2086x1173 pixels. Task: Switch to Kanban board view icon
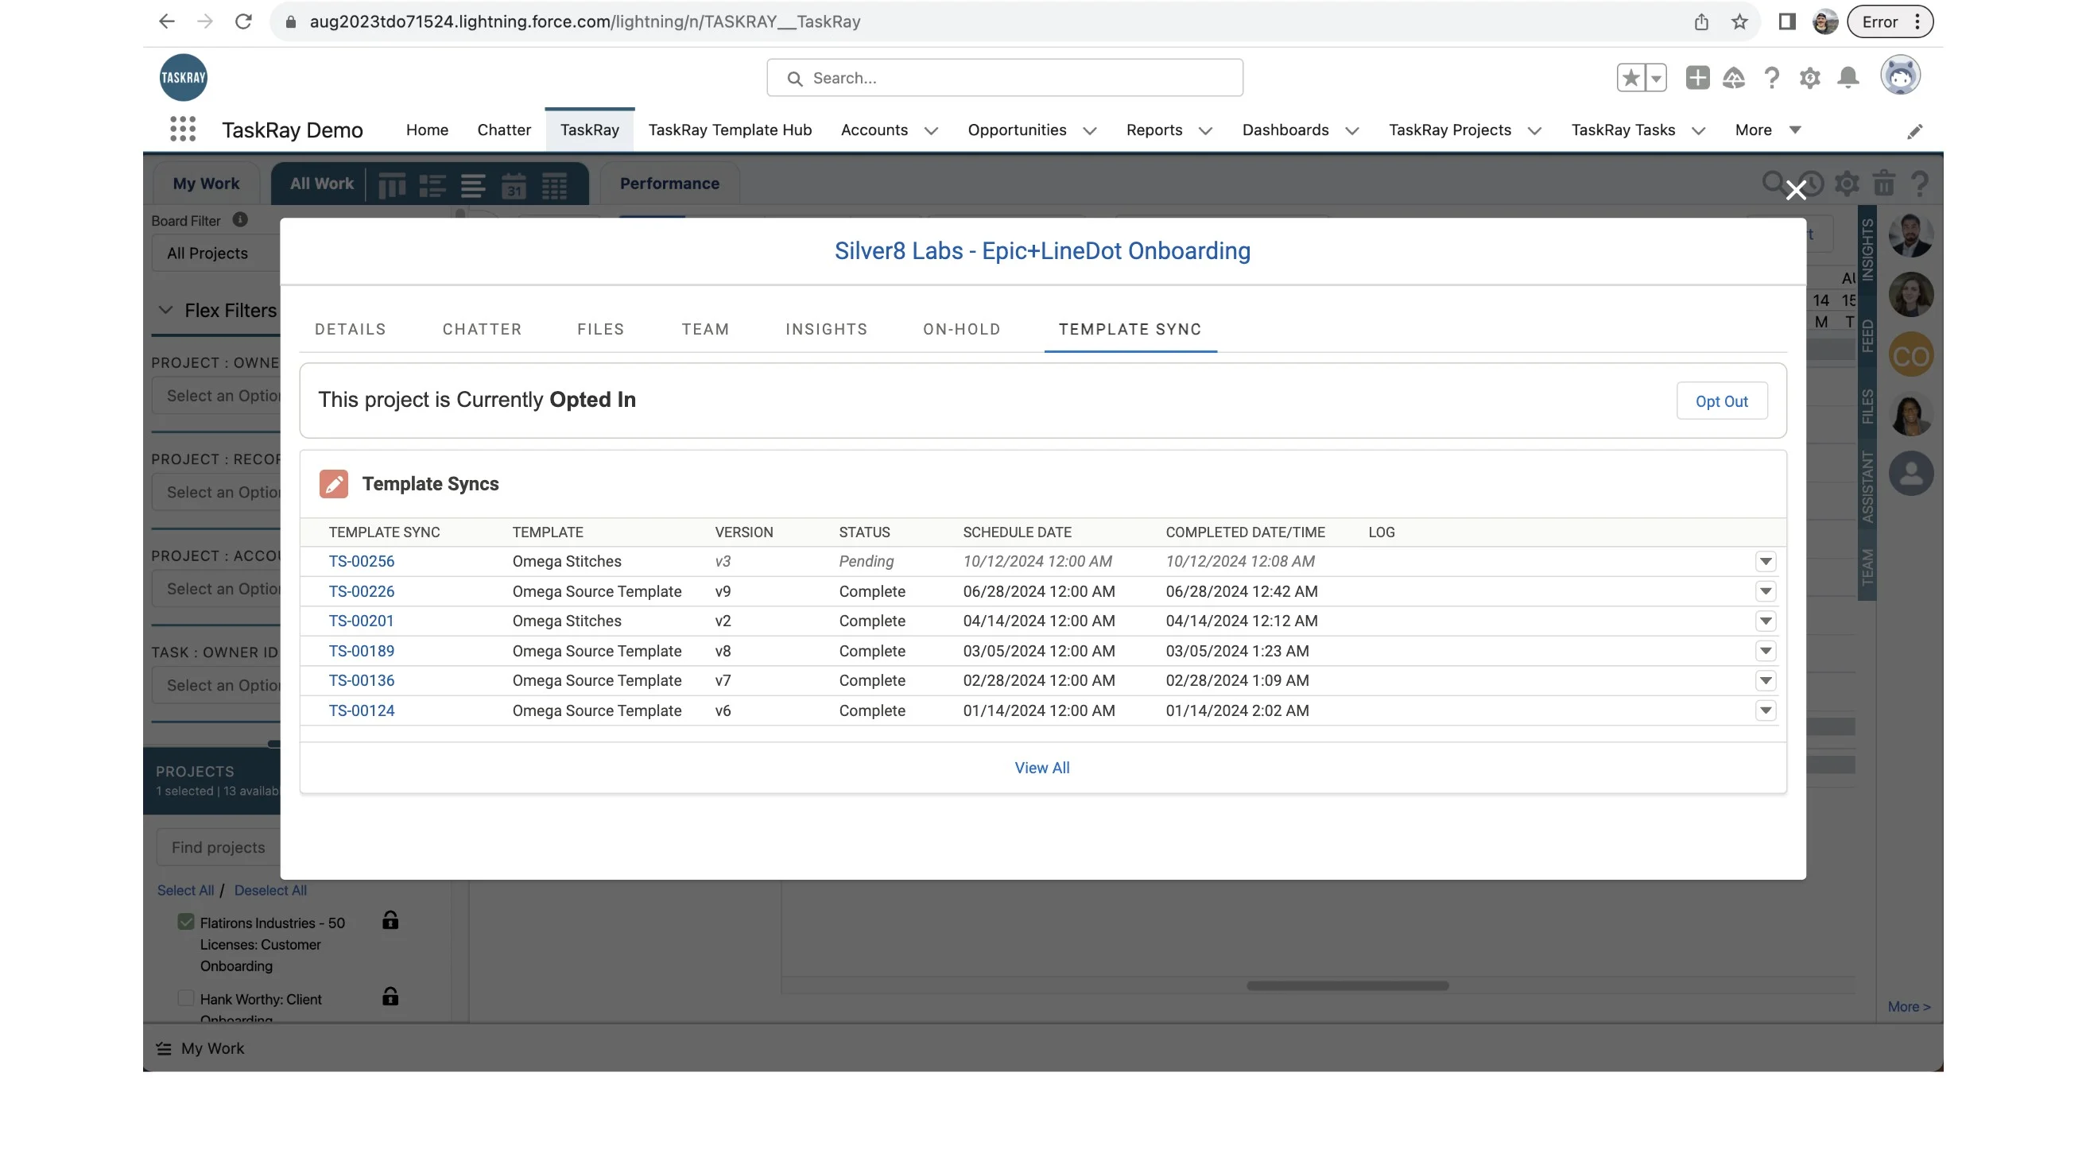point(392,185)
